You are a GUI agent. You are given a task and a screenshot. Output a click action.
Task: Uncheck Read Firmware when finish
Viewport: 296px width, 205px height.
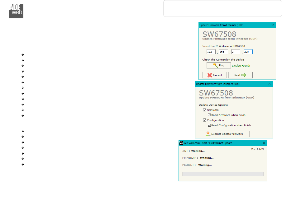[x=209, y=115]
